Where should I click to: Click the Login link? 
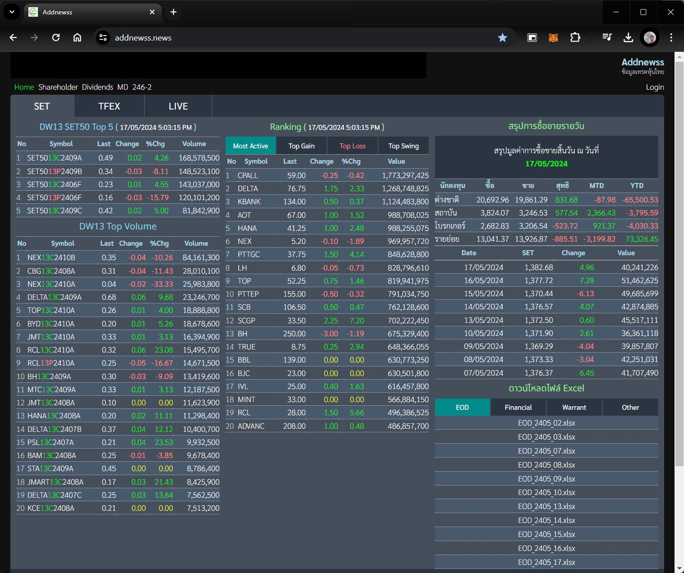pos(655,87)
